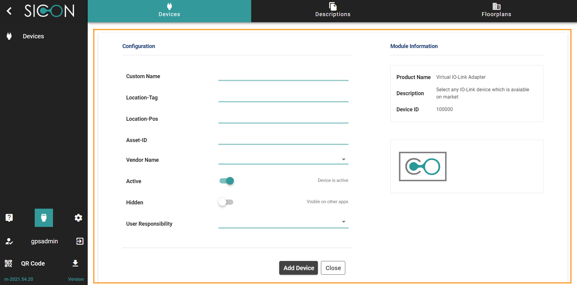Click the logout icon beside gpsadmin
Viewport: 577px width, 285px height.
click(80, 241)
